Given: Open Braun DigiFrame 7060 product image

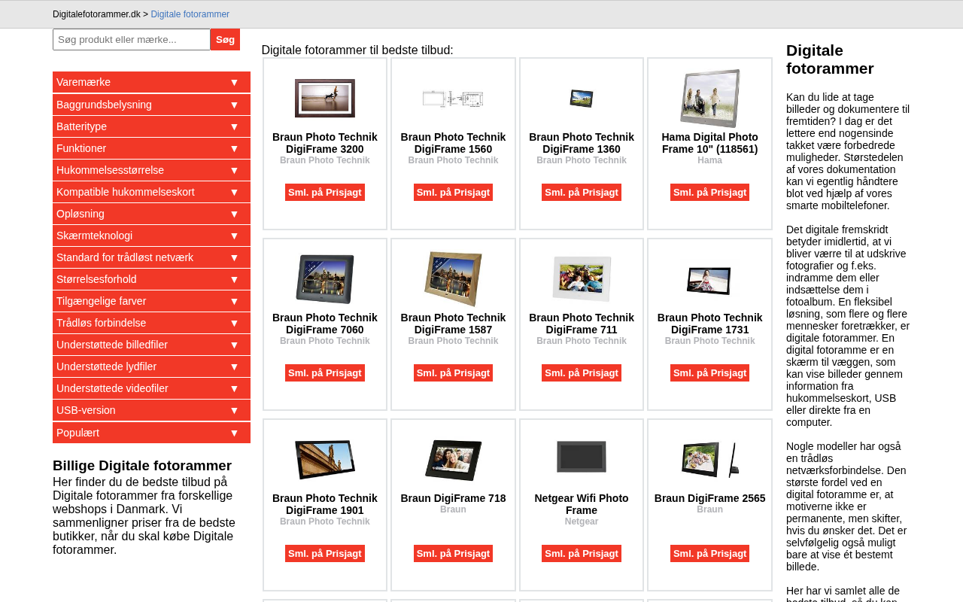Looking at the screenshot, I should click(325, 279).
